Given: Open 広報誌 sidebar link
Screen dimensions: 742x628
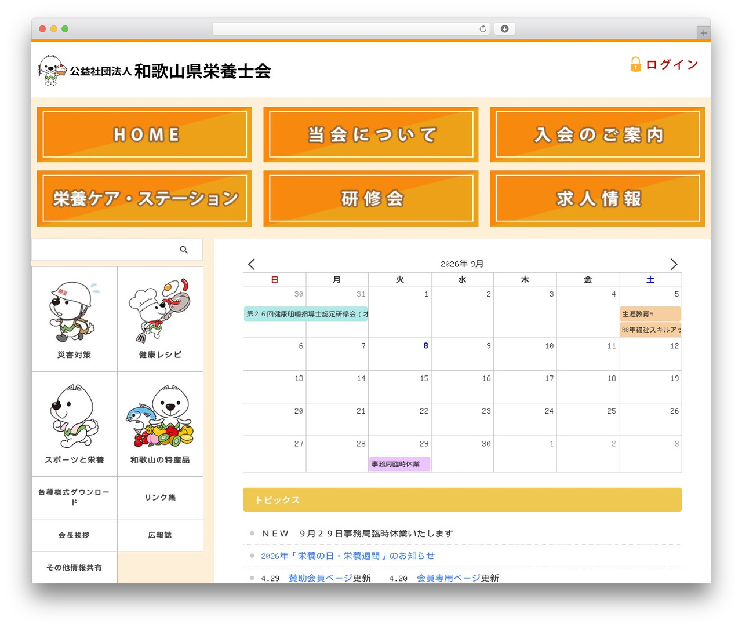Looking at the screenshot, I should point(160,535).
